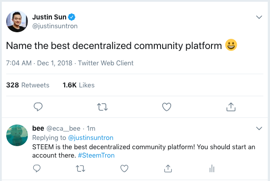Image resolution: width=270 pixels, height=181 pixels.
Task: Reply to bee's STEEM tweet
Action: [37, 168]
